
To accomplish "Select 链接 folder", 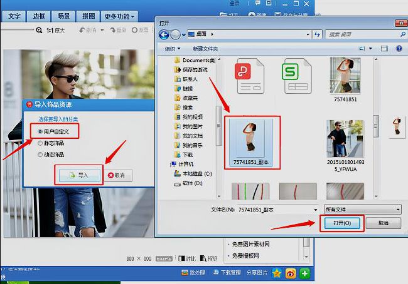I will [184, 88].
